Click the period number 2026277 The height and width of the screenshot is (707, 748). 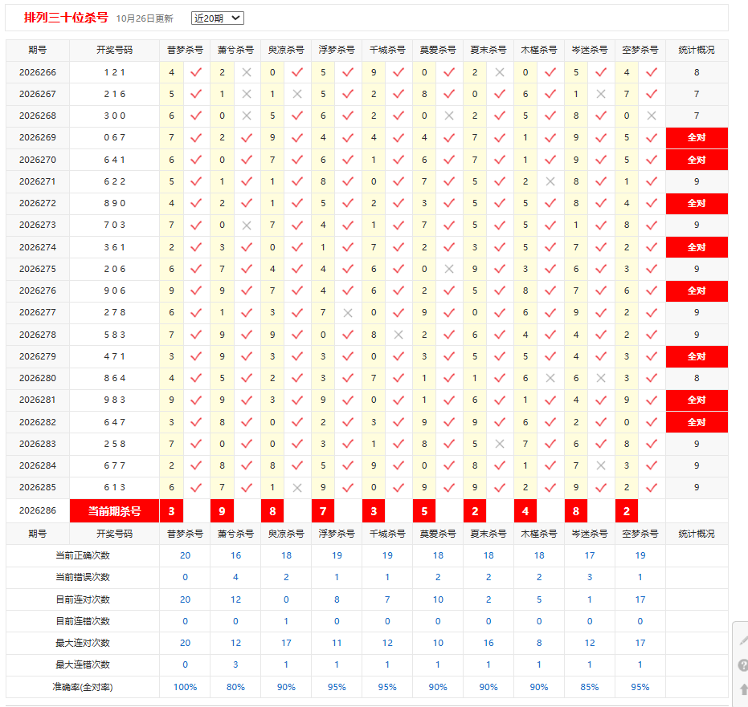coord(38,312)
